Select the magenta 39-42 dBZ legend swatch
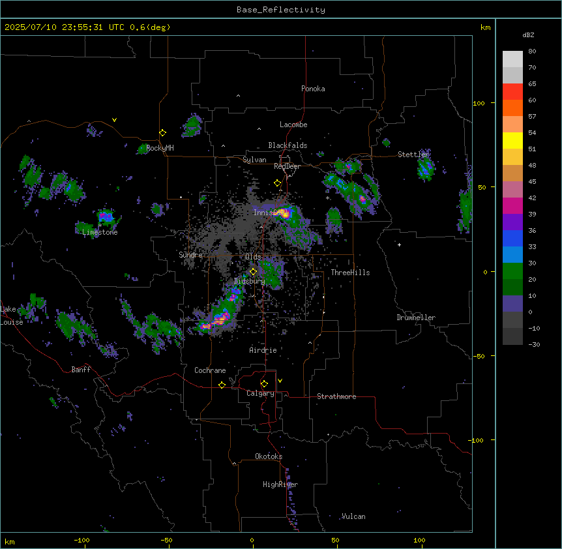Image resolution: width=562 pixels, height=549 pixels. [512, 205]
